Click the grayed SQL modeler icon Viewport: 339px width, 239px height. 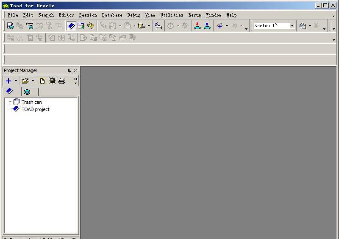coord(49,26)
